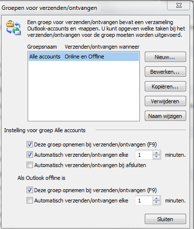Screen dimensions: 194x229
Task: Click the offline minutes input field
Action: click(x=144, y=200)
